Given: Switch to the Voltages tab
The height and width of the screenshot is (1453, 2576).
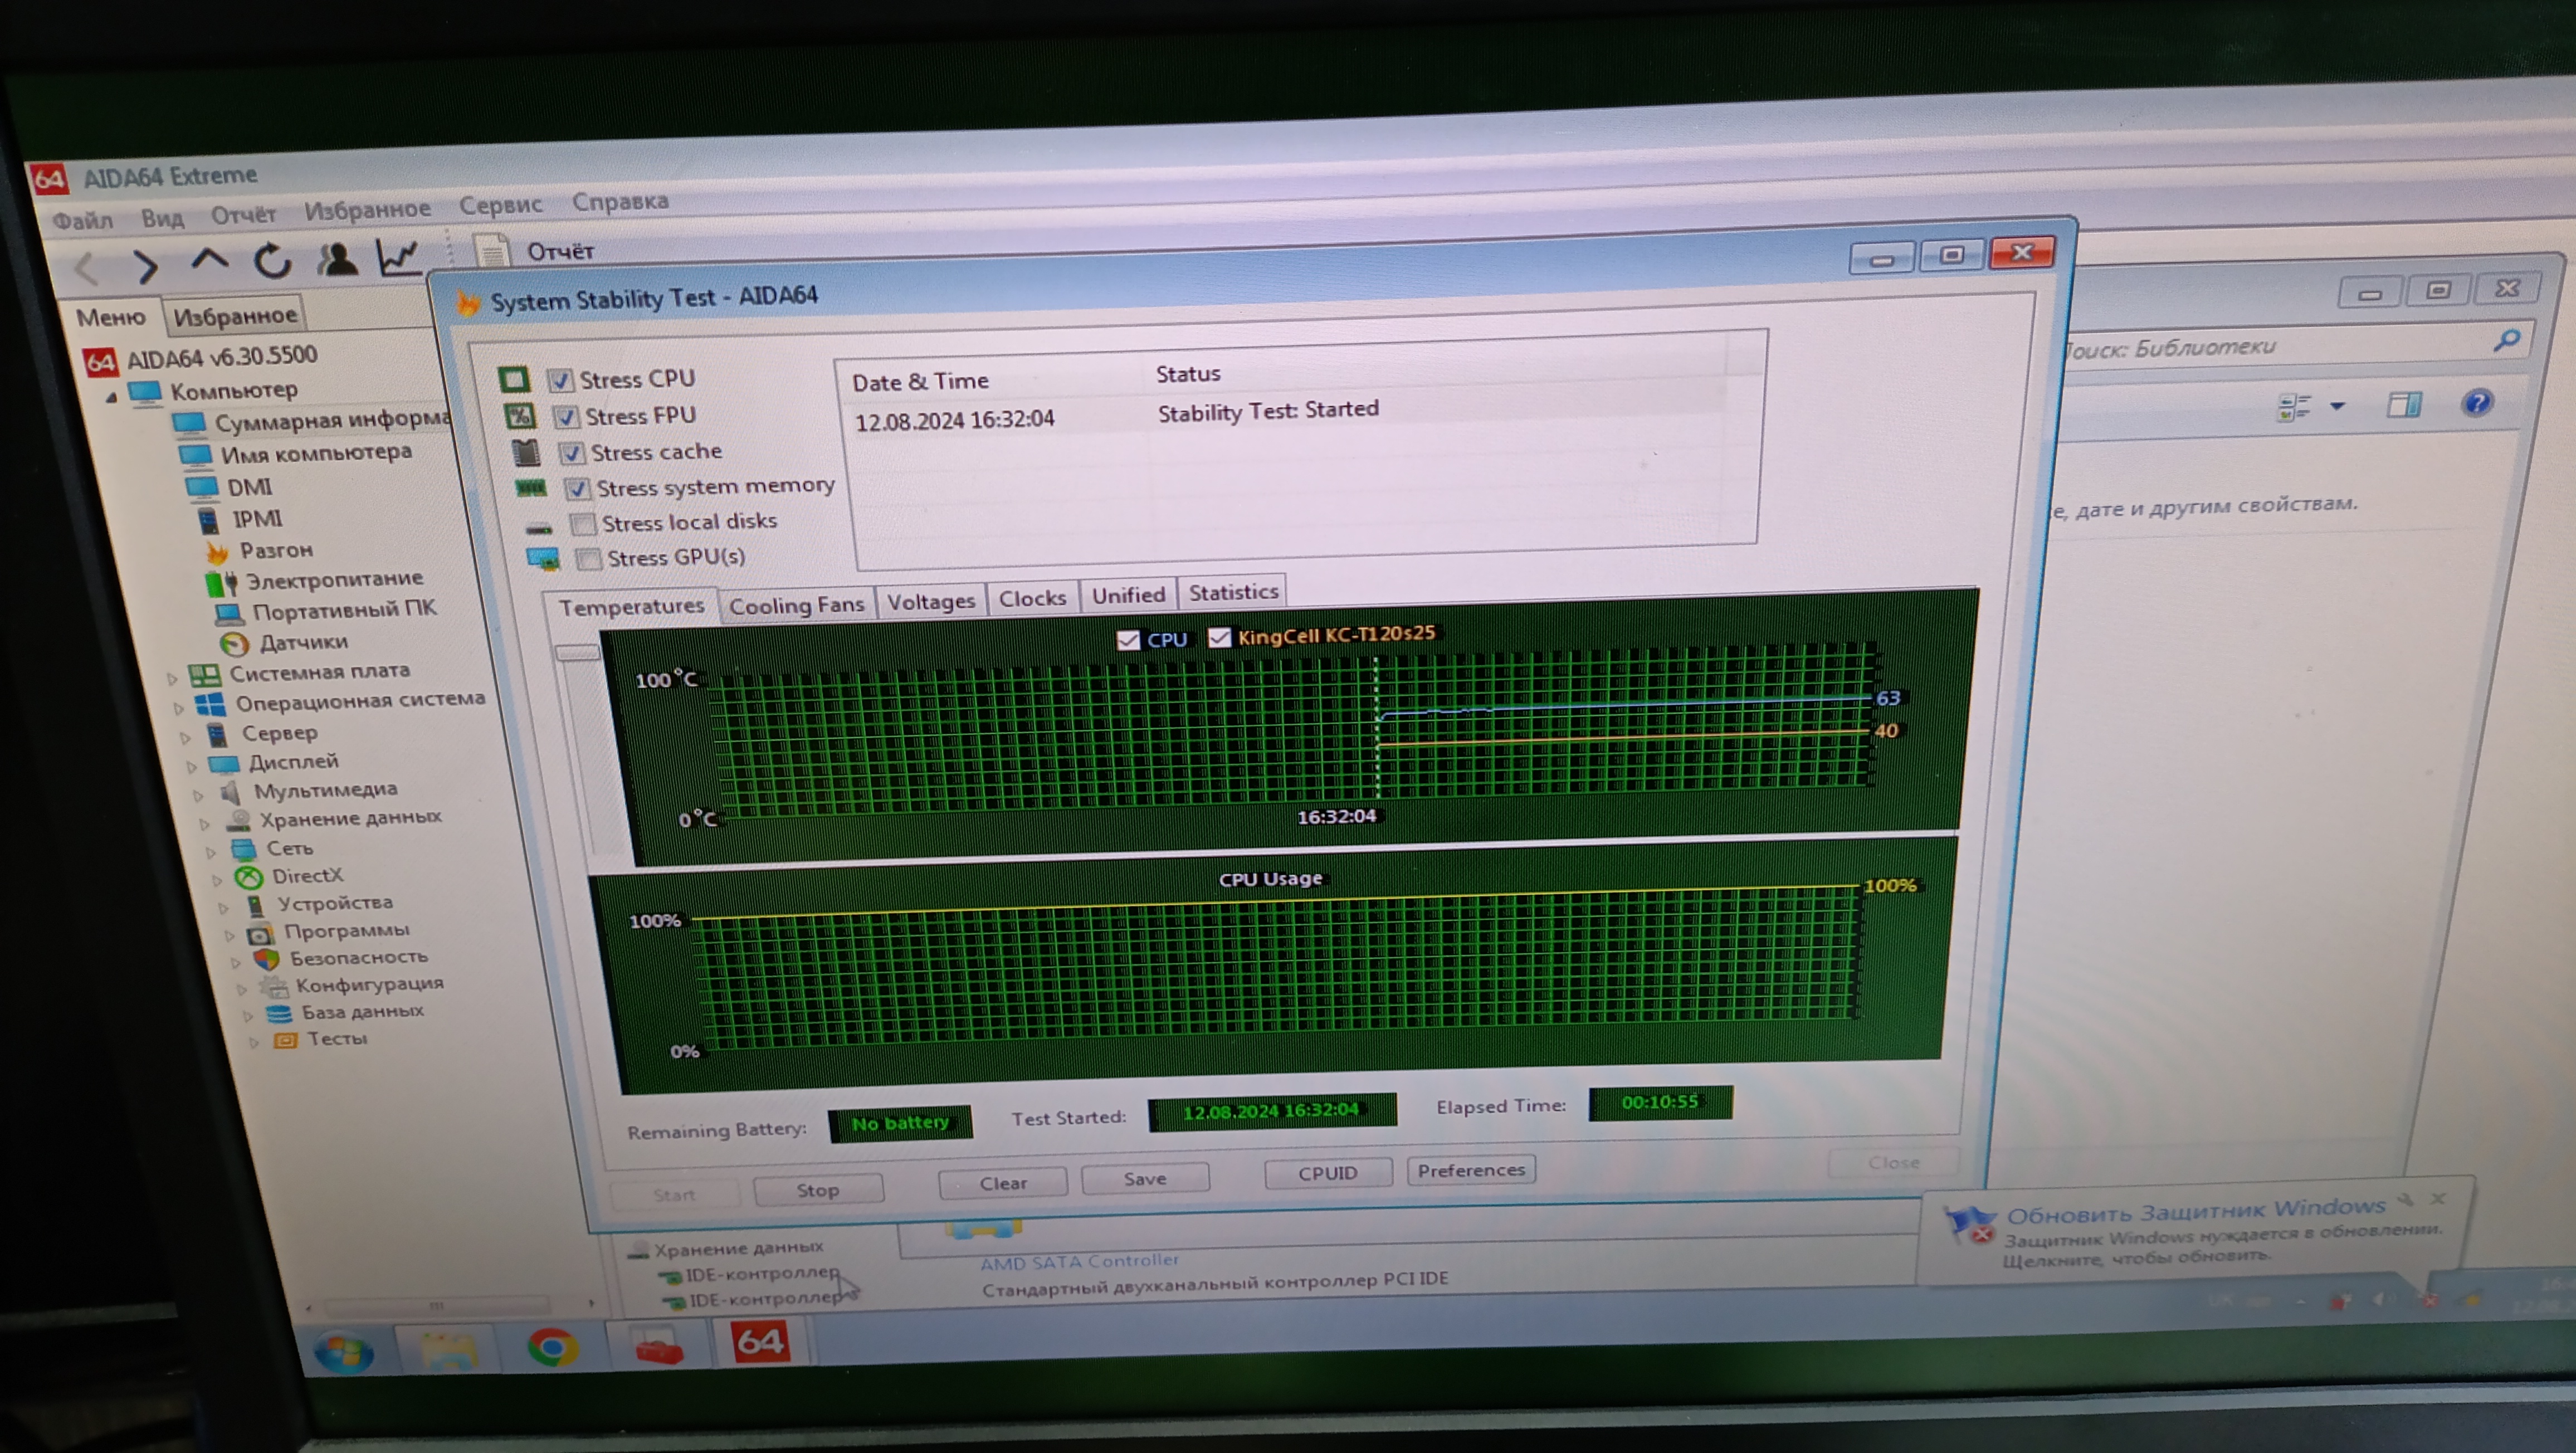Looking at the screenshot, I should [x=931, y=602].
